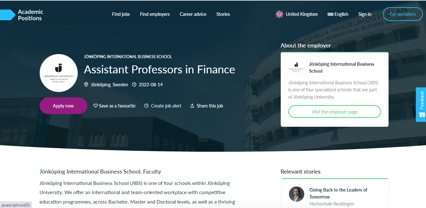The width and height of the screenshot is (426, 208).
Task: Select the Assistant Professors in Finance title
Action: click(159, 69)
